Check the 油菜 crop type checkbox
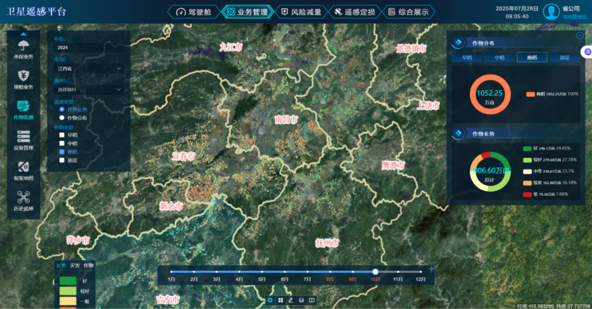 tap(62, 161)
